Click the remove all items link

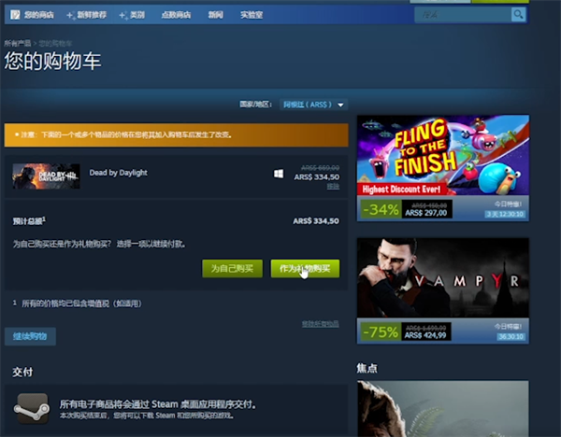tap(320, 324)
